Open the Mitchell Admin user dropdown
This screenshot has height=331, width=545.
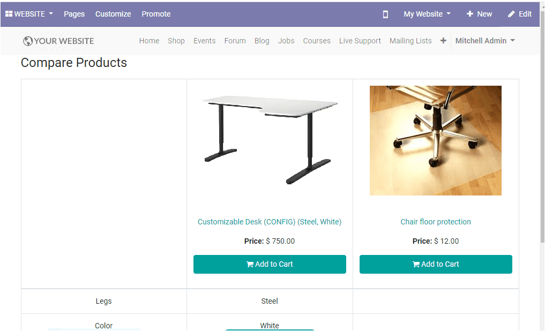pos(485,41)
